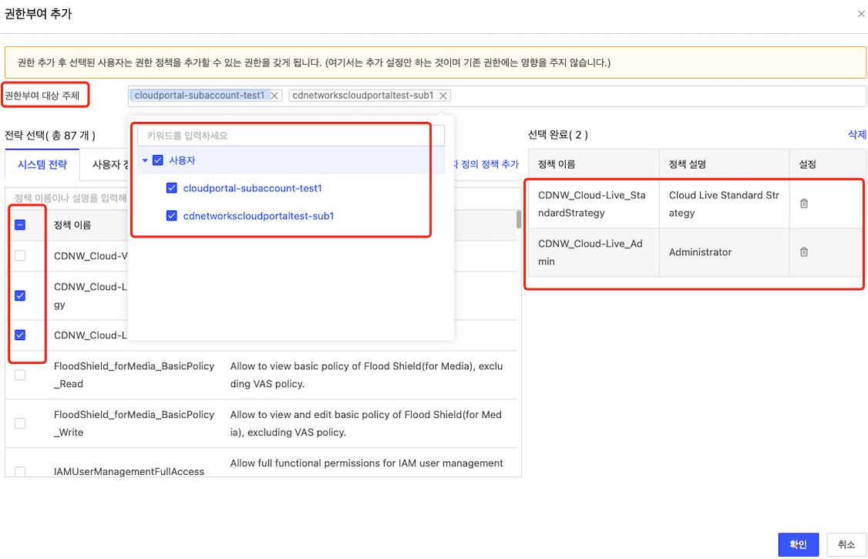Viewport: 868px width, 559px height.
Task: Click the 삭제 link above selected policies
Action: tap(857, 135)
